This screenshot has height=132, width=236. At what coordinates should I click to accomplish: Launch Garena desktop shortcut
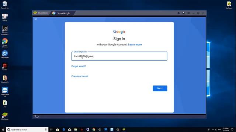[x=5, y=67]
